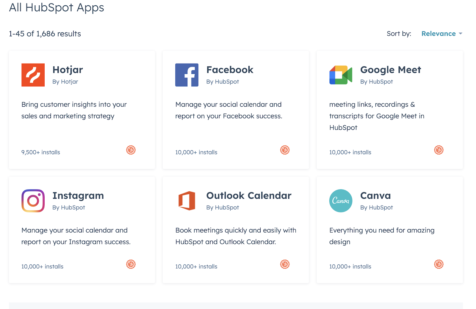The height and width of the screenshot is (309, 476).
Task: Open the Outlook Calendar title link
Action: (x=249, y=196)
